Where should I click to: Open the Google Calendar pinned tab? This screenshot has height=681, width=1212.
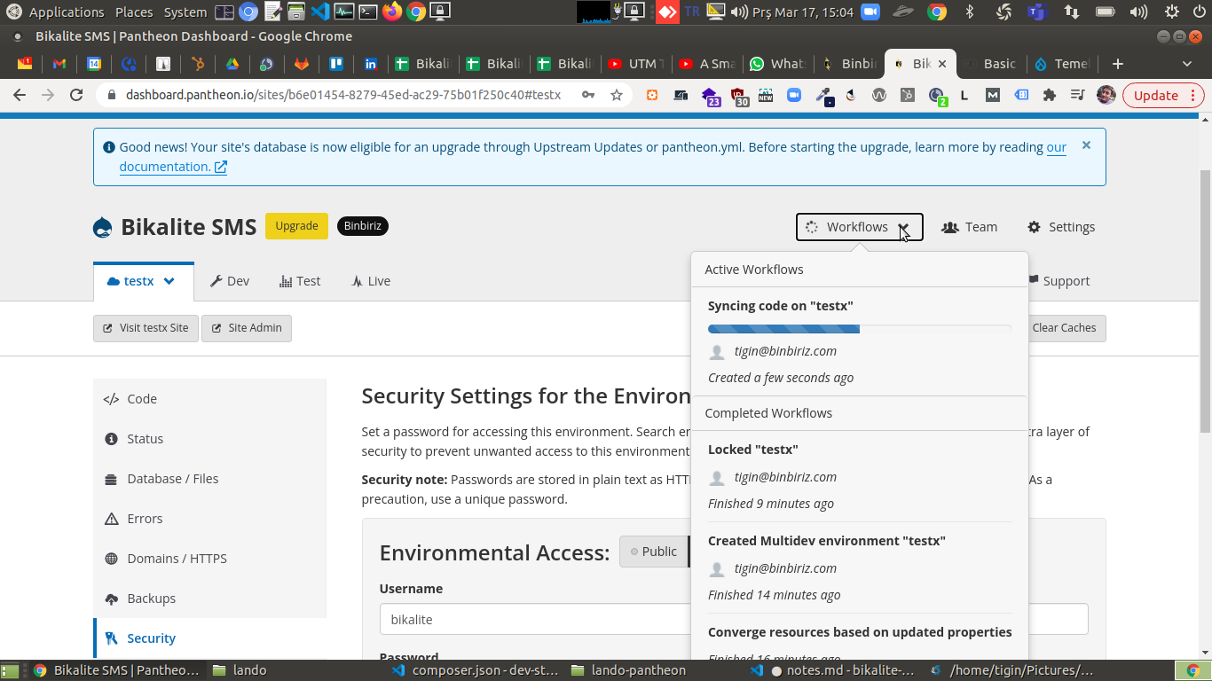coord(94,64)
